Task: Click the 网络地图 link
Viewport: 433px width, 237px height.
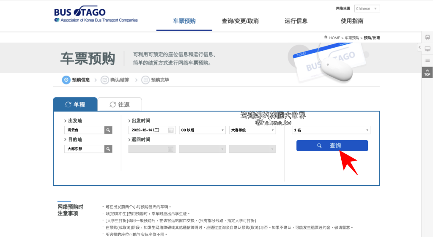Action: [x=343, y=8]
